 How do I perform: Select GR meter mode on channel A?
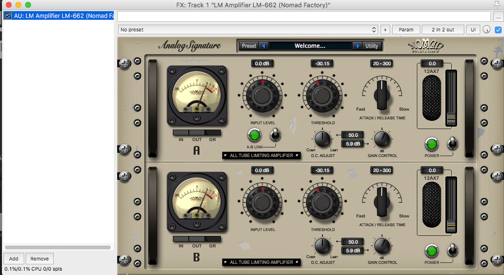[213, 132]
